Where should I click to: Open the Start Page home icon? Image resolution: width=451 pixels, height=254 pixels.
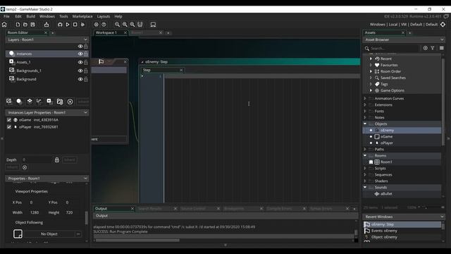tap(4, 25)
